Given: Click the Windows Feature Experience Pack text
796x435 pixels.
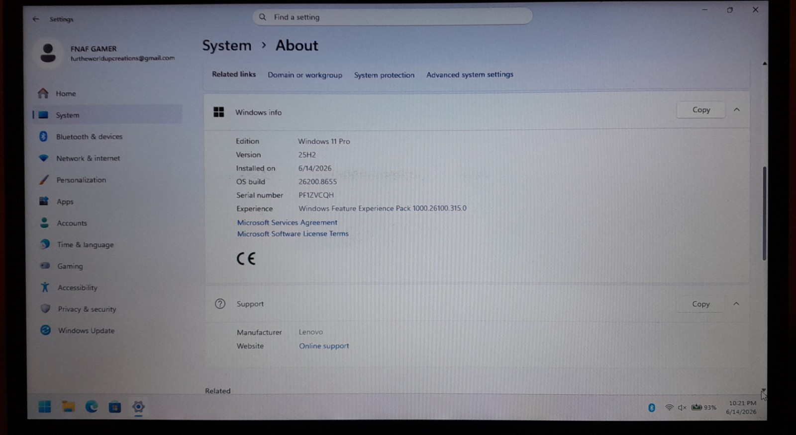Looking at the screenshot, I should tap(383, 209).
